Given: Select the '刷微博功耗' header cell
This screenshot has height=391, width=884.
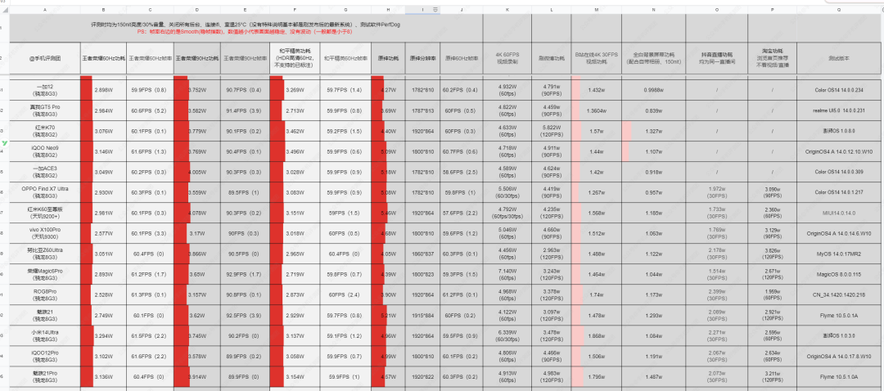Looking at the screenshot, I should 551,58.
